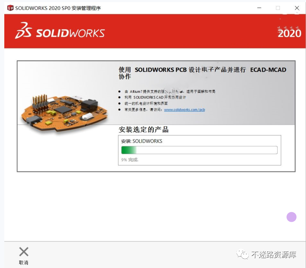The height and width of the screenshot is (268, 306).
Task: Click the '9% 完成' progress status text
Action: tap(130, 160)
